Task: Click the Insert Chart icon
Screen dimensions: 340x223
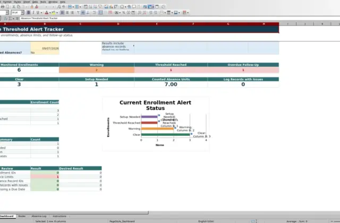Action: click(x=111, y=7)
